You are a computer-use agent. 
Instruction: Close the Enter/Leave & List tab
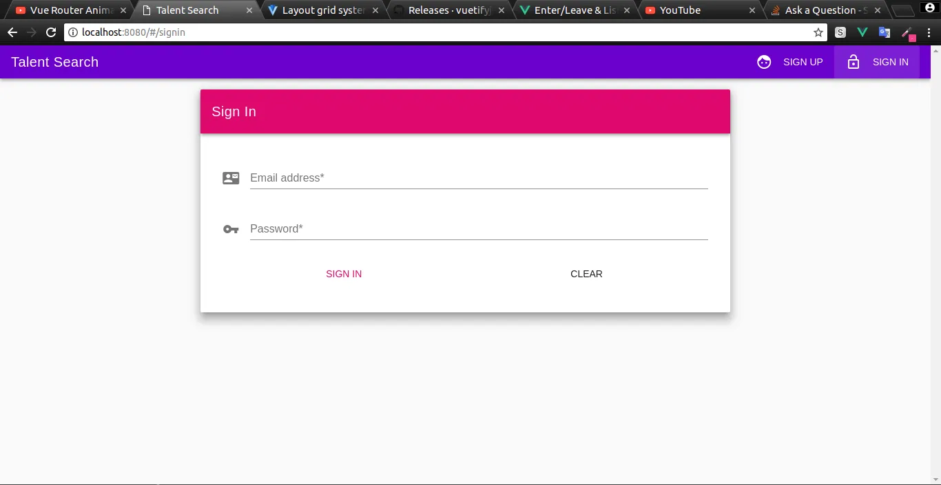pos(628,10)
